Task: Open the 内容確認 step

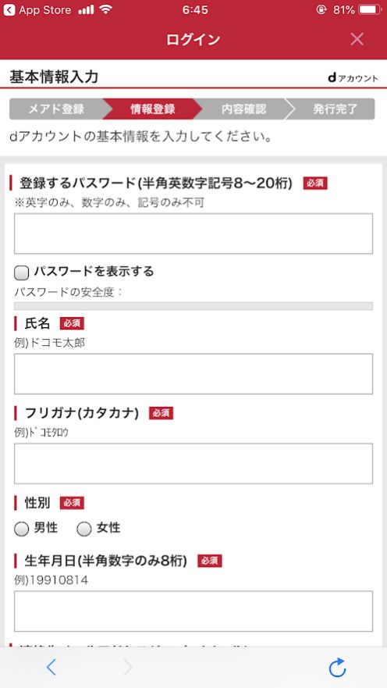Action: pos(243,109)
